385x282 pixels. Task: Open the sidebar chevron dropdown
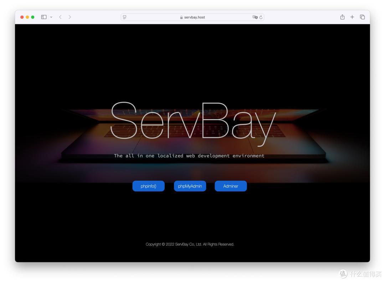(51, 17)
